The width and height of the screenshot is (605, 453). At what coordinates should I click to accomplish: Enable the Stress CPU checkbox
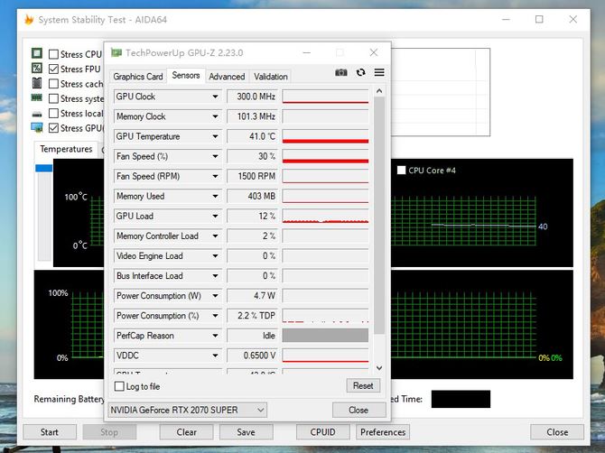pyautogui.click(x=53, y=54)
